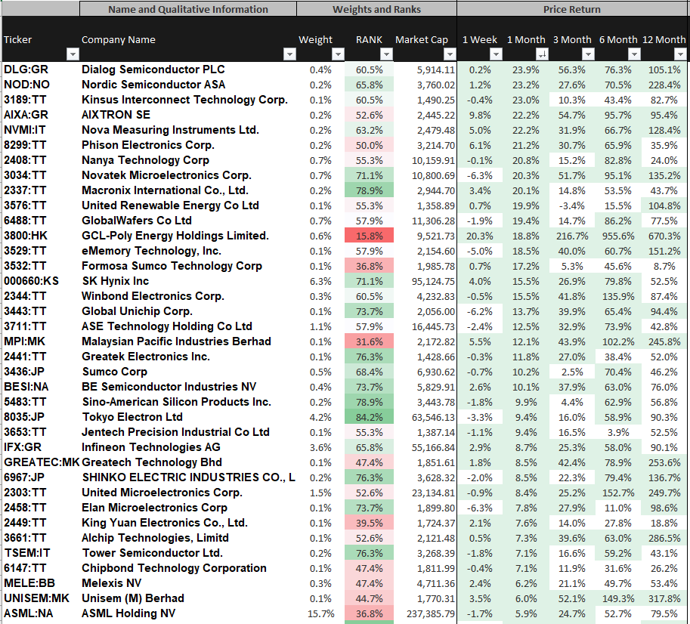
Task: Select Nordic 12 Month return 228.4%
Action: [664, 85]
